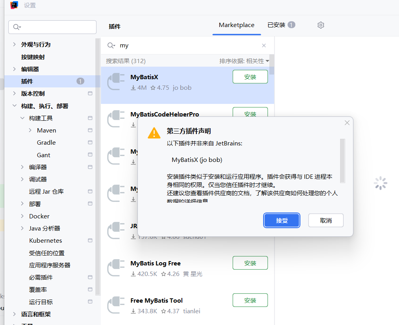This screenshot has width=399, height=325.
Task: Install the MyBatis Log Free plugin
Action: [x=250, y=263]
